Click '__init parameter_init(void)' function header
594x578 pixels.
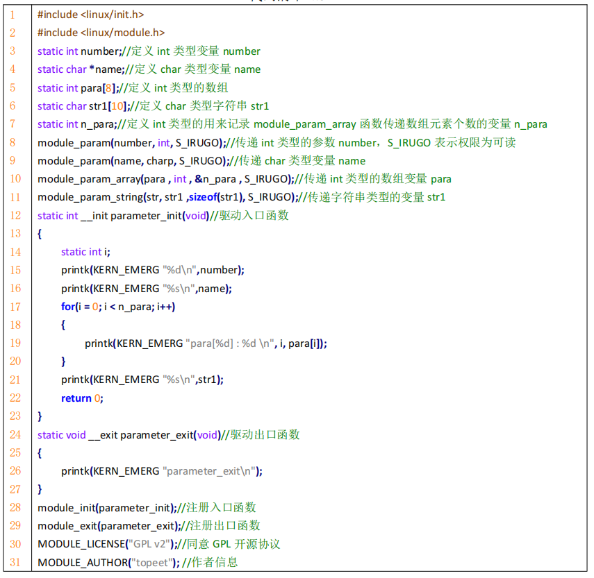(x=145, y=216)
